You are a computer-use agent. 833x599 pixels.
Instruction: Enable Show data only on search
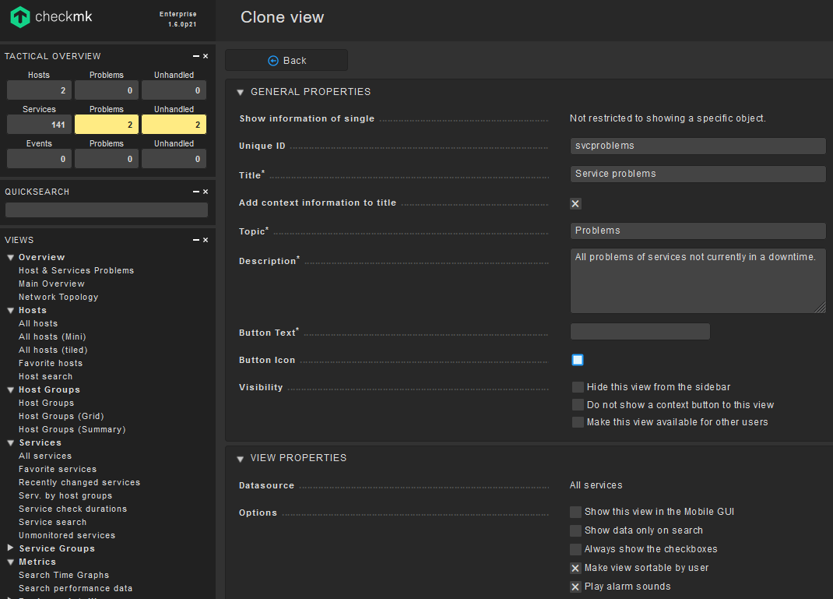[x=575, y=530]
